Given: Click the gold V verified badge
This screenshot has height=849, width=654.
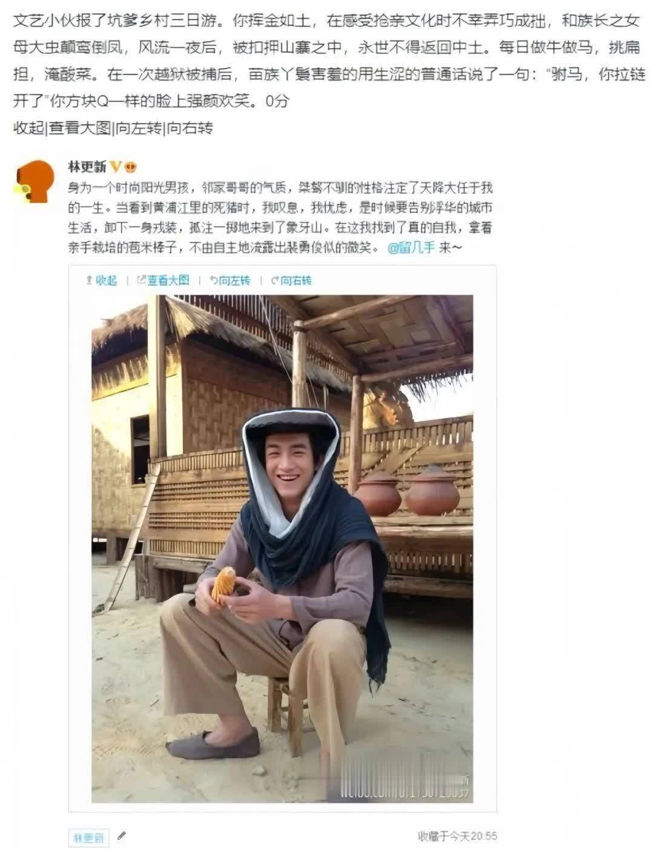Looking at the screenshot, I should tap(116, 167).
